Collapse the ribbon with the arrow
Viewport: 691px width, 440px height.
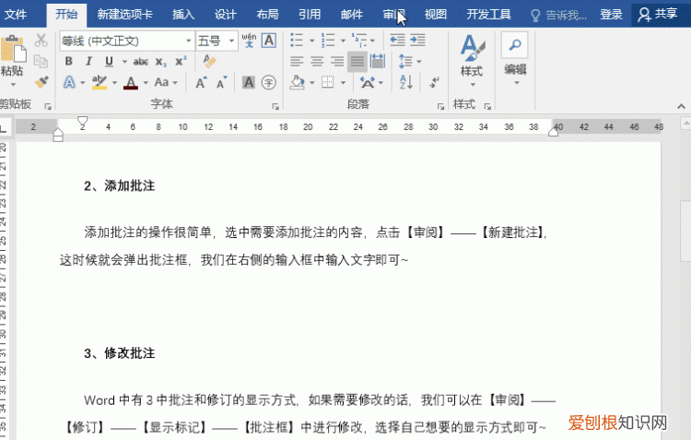pyautogui.click(x=681, y=106)
